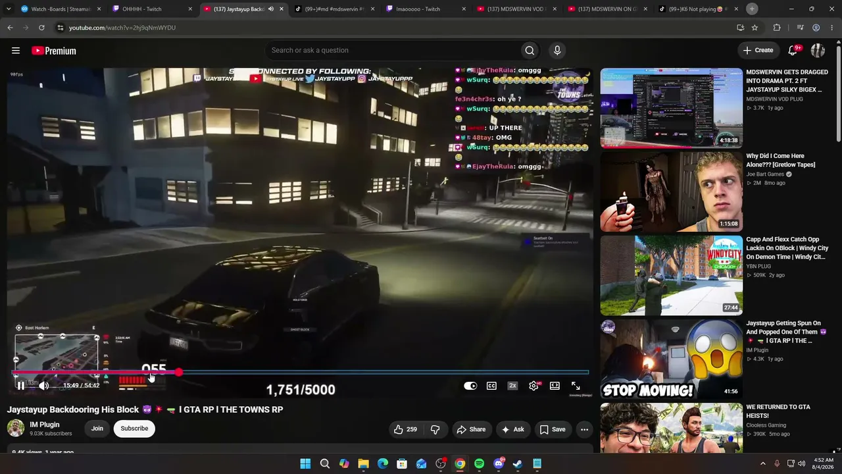Open the Why Did I Come Here Alone thumbnail
This screenshot has height=474, width=842.
click(671, 192)
